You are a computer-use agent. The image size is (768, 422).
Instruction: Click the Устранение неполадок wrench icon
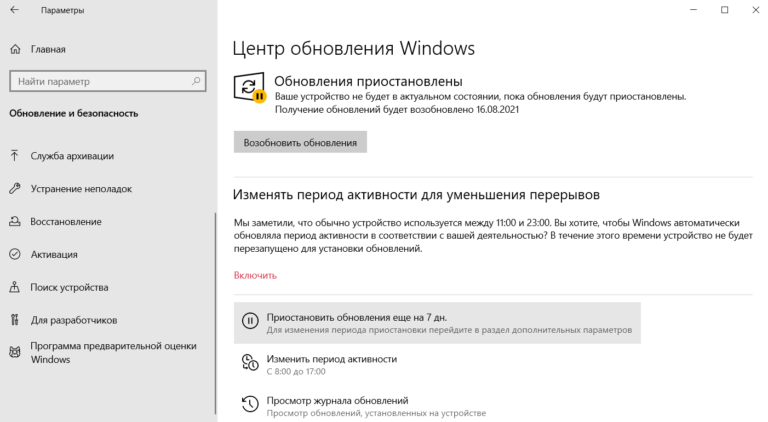pyautogui.click(x=15, y=189)
